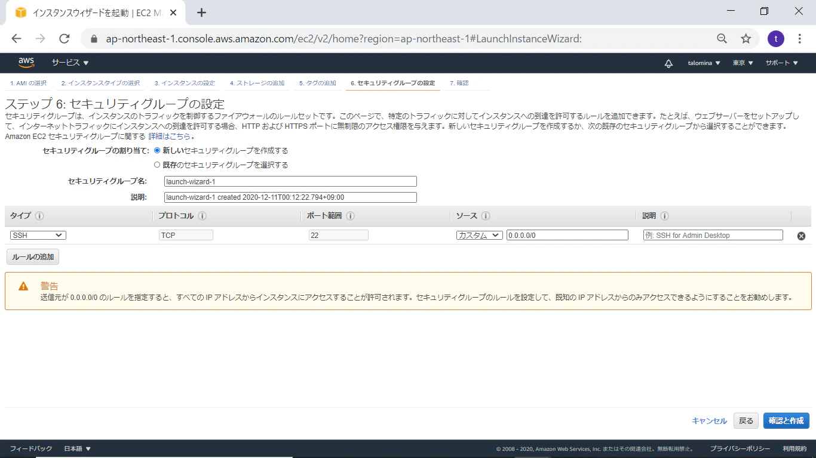Click info icon next to 説明 column header
The height and width of the screenshot is (458, 816).
click(x=664, y=216)
